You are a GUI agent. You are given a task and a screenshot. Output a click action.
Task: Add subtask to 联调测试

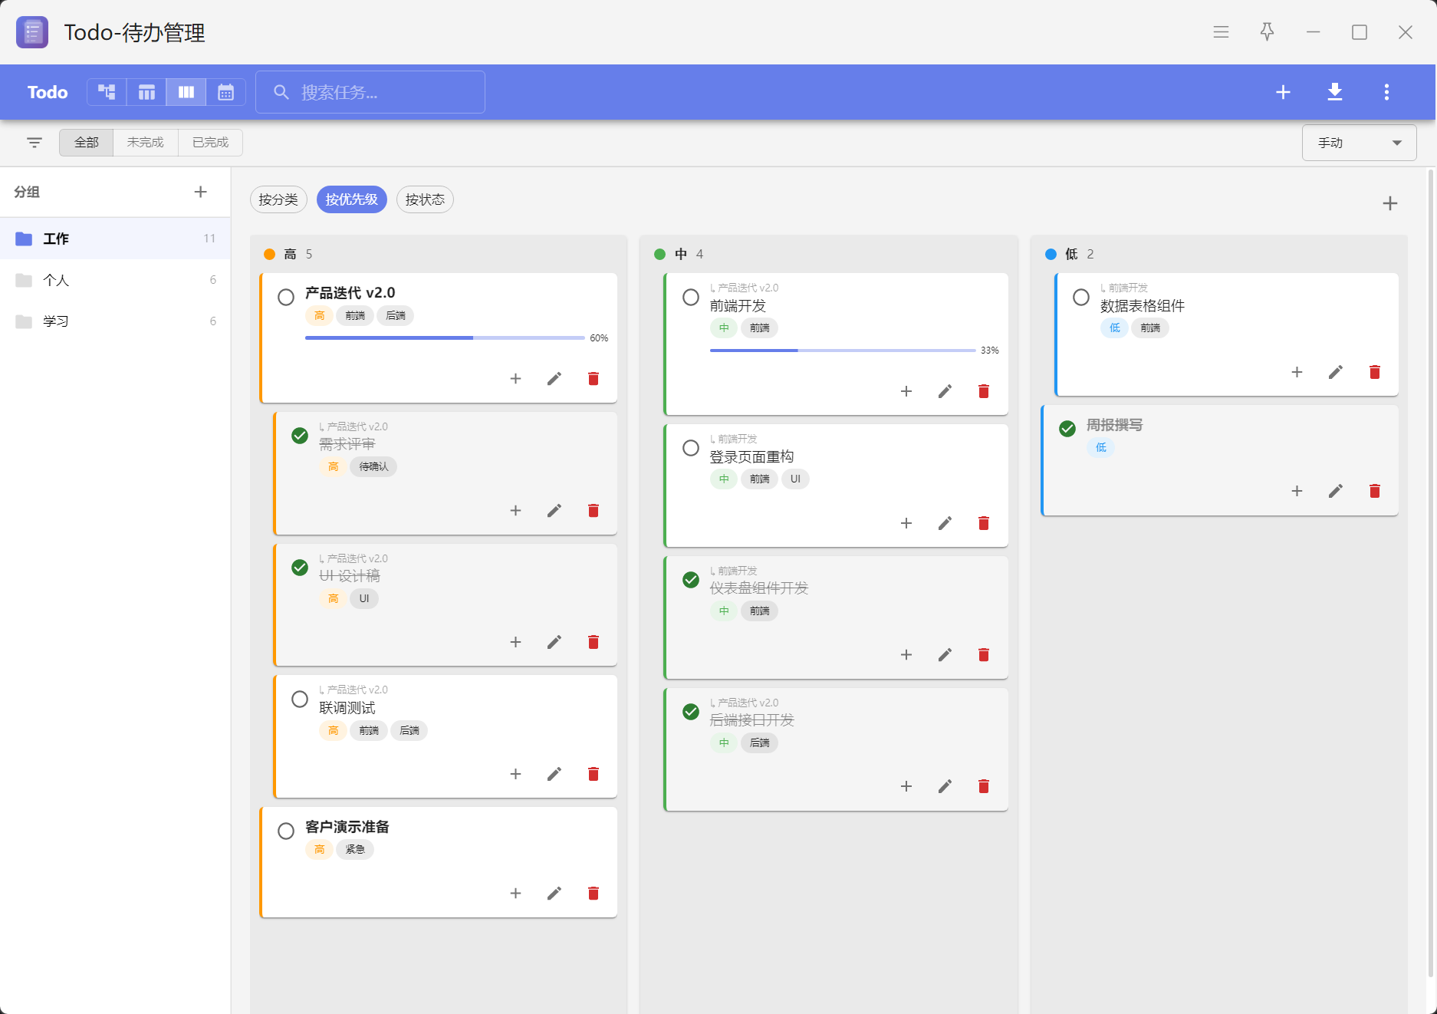pyautogui.click(x=515, y=774)
